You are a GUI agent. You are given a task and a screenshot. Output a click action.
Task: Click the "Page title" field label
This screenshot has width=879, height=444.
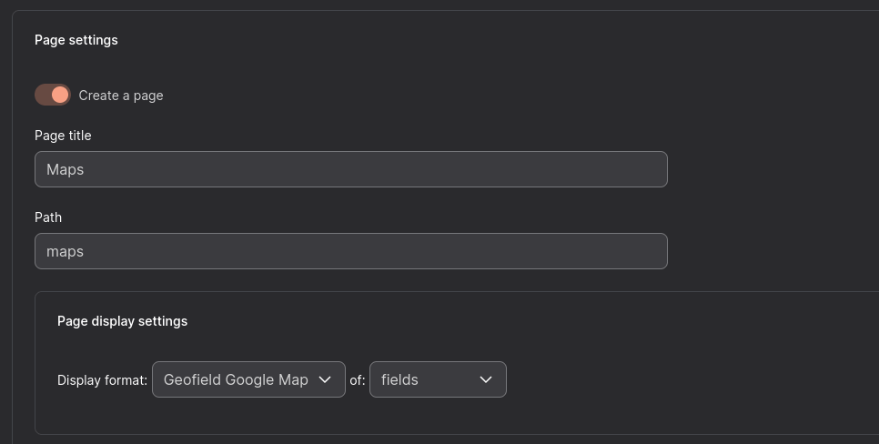click(63, 136)
